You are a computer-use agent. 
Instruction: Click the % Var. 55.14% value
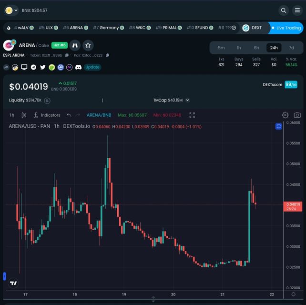[x=291, y=65]
